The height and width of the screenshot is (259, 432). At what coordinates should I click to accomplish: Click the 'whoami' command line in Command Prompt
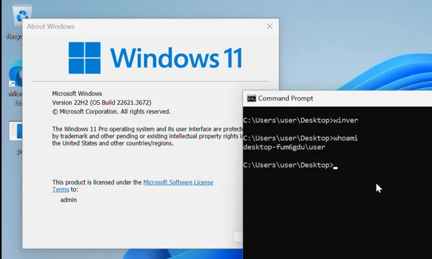pos(301,138)
